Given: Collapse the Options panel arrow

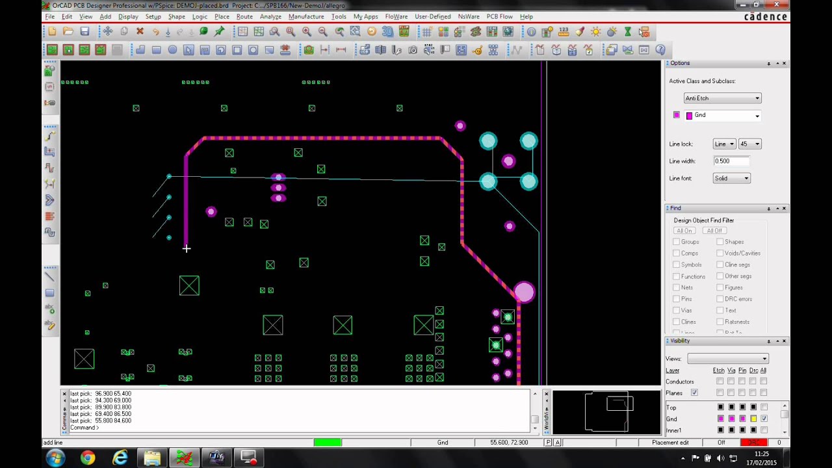Looking at the screenshot, I should [777, 63].
